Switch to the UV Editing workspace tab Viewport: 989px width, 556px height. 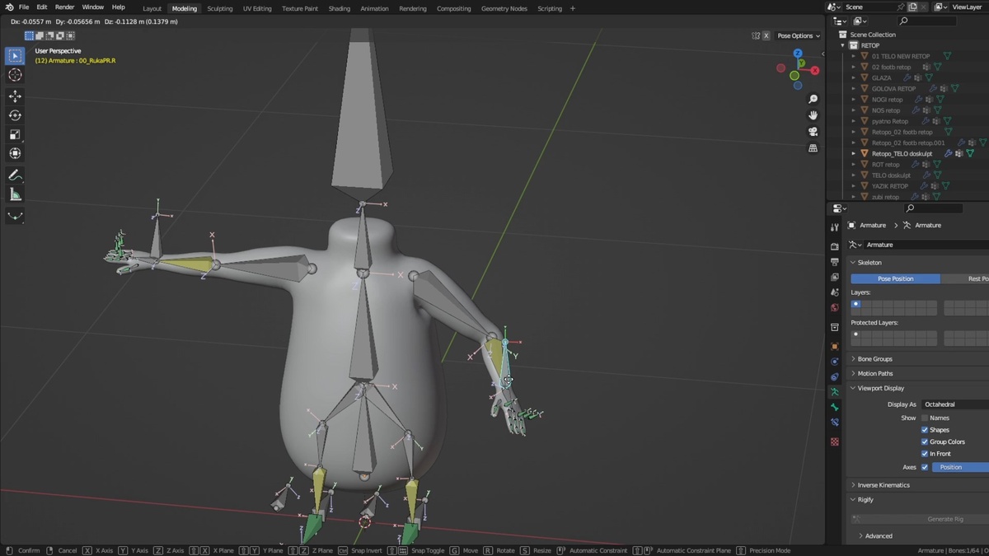tap(256, 8)
